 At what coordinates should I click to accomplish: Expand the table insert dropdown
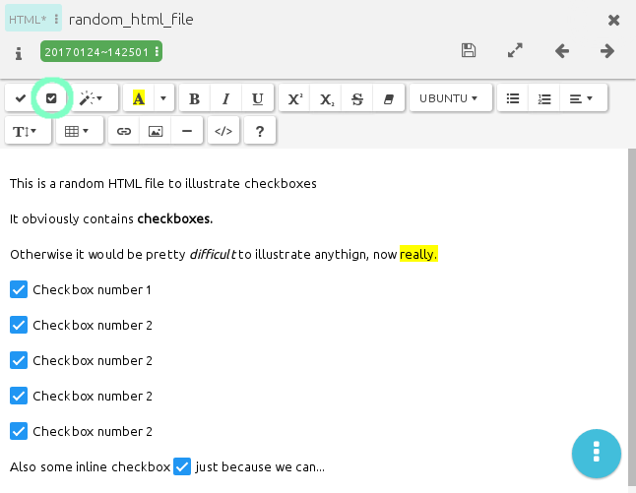click(x=79, y=131)
